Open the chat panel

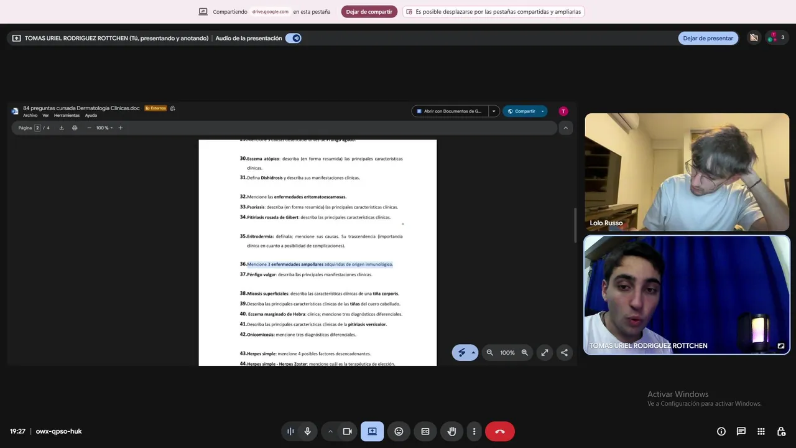pyautogui.click(x=741, y=431)
